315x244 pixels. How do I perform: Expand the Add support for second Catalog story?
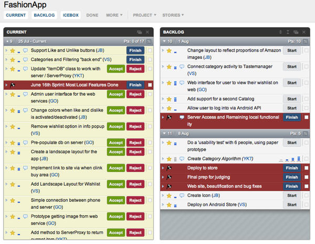163,99
